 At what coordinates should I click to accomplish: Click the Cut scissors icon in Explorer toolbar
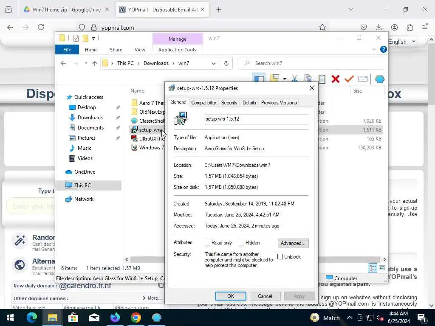295,79
